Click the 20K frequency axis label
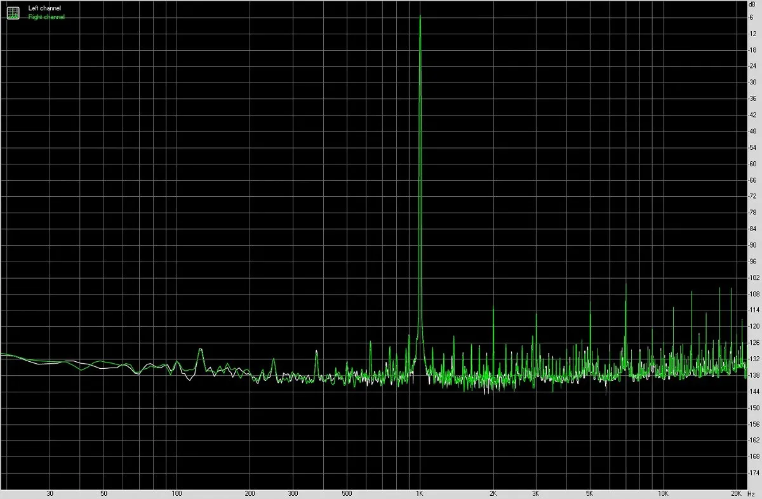The image size is (762, 499). pos(736,493)
